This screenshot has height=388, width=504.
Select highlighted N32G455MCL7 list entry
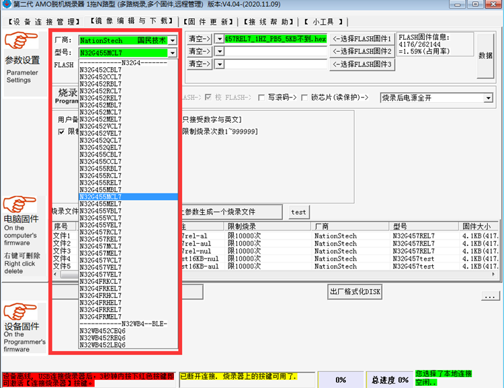(x=128, y=197)
